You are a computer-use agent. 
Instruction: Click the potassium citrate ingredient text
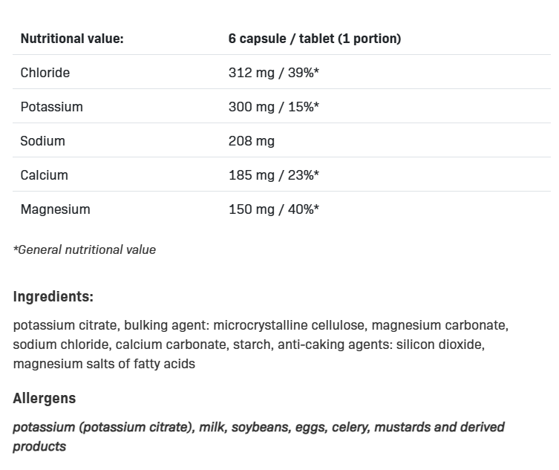pyautogui.click(x=65, y=325)
